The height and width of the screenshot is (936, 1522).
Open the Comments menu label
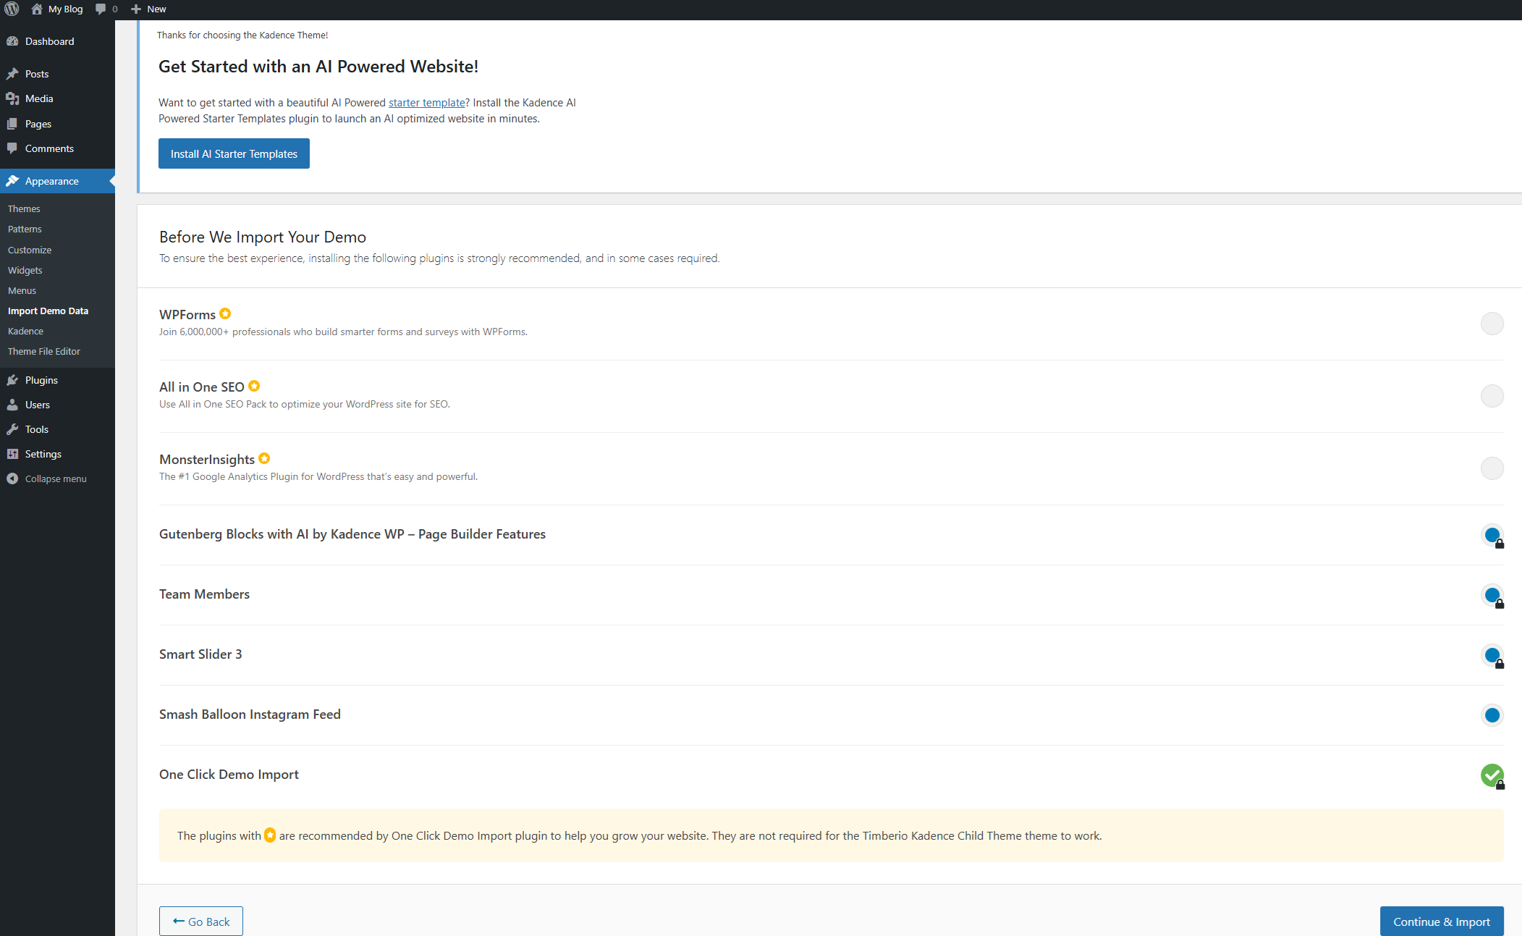pos(49,148)
